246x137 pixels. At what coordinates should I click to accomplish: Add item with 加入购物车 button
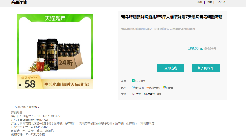click(206, 68)
